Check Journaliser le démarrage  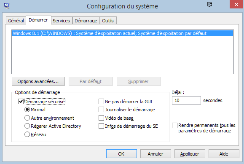(x=101, y=110)
